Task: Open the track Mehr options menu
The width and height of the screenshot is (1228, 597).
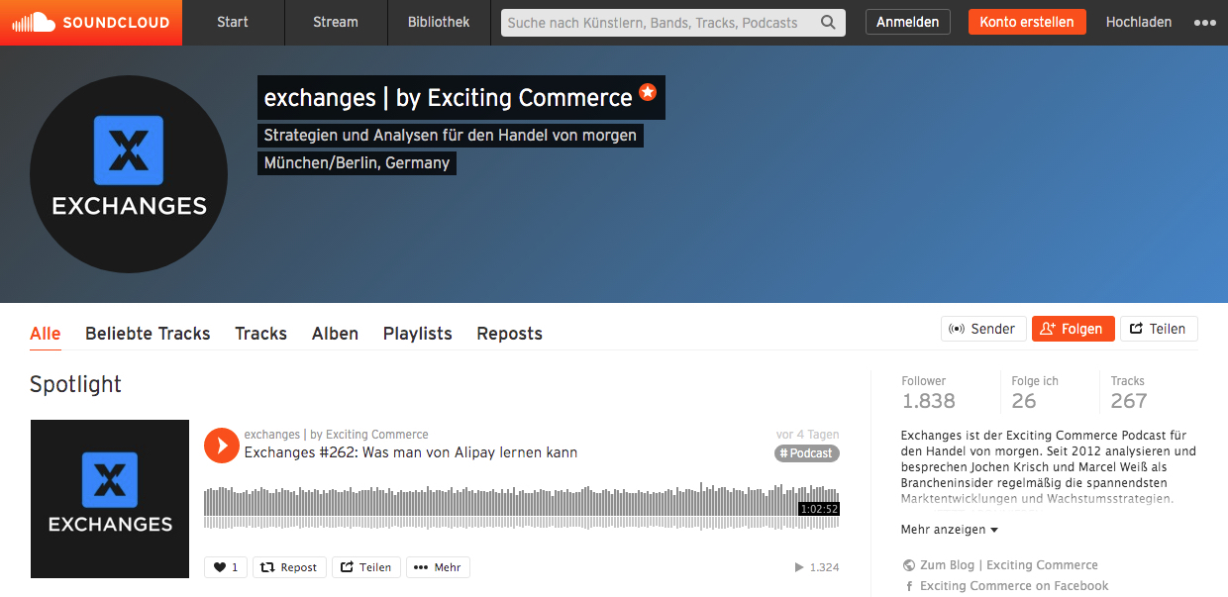Action: click(x=438, y=567)
